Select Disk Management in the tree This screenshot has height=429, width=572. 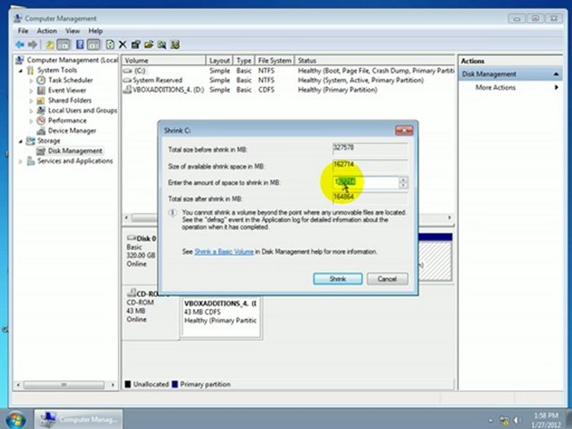[75, 151]
